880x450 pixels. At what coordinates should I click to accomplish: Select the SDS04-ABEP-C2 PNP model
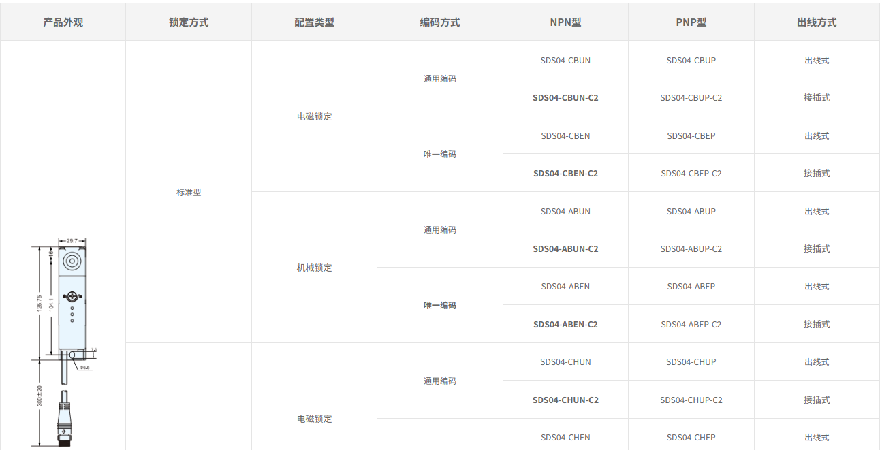(x=691, y=325)
